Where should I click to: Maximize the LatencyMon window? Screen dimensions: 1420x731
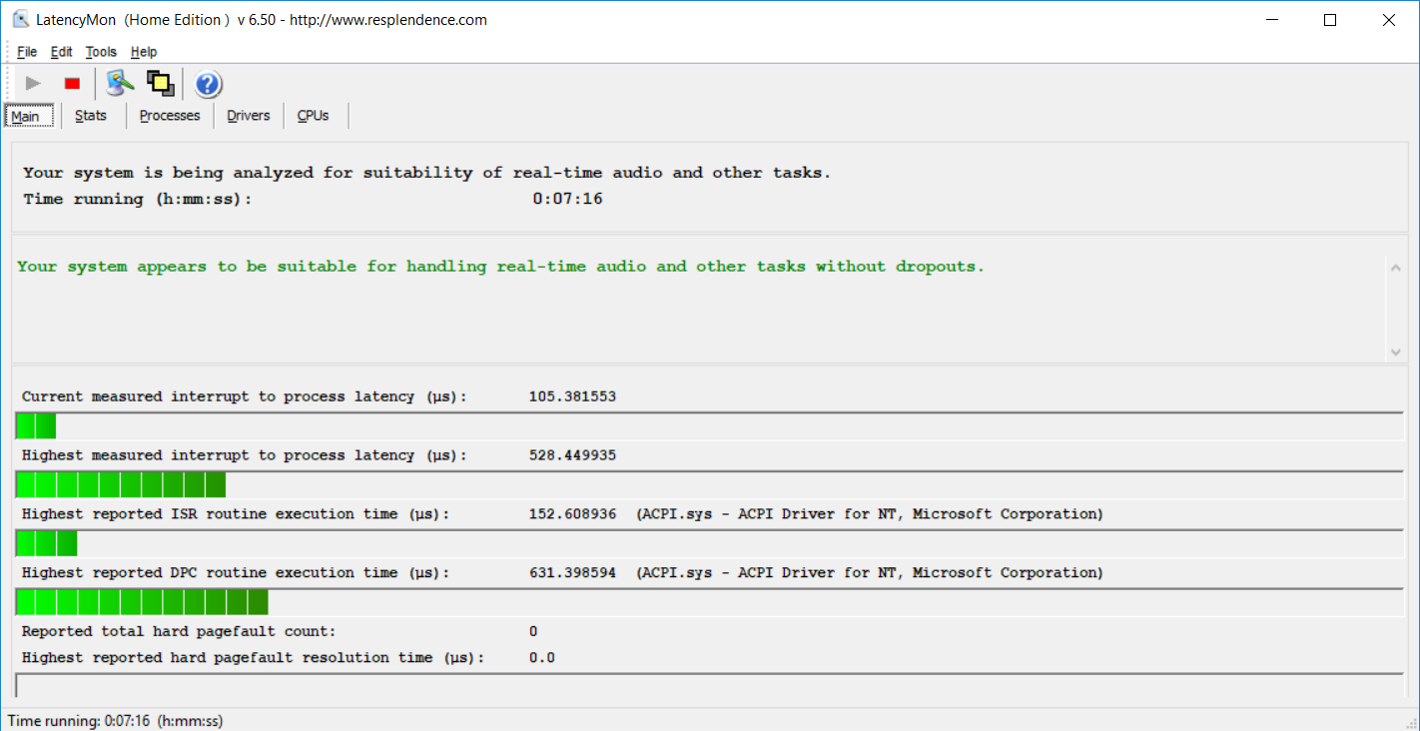(1329, 20)
